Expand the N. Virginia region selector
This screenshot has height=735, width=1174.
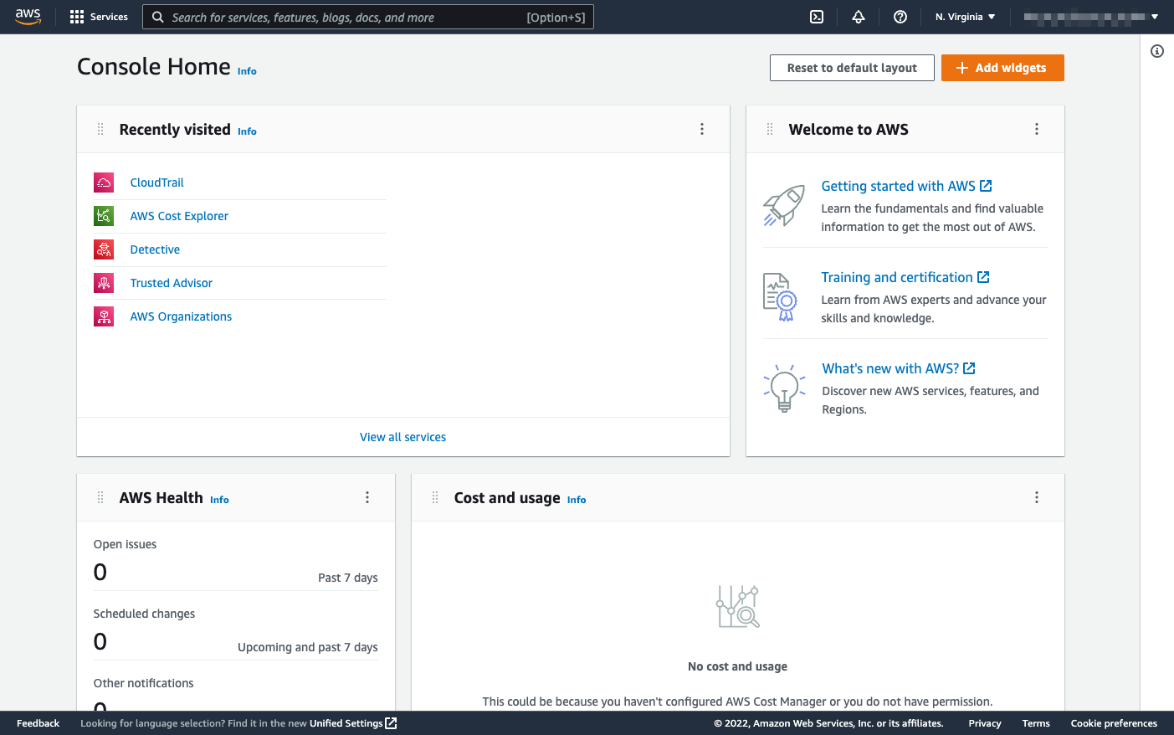964,16
